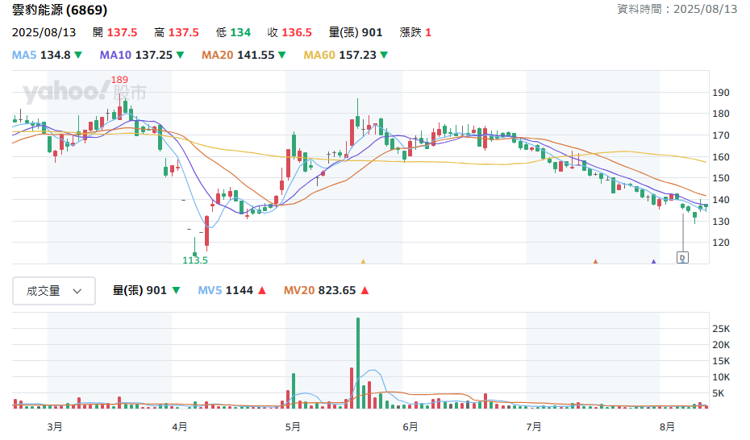This screenshot has width=750, height=440.
Task: Click the open price 137.5 after 開
Action: pos(122,32)
